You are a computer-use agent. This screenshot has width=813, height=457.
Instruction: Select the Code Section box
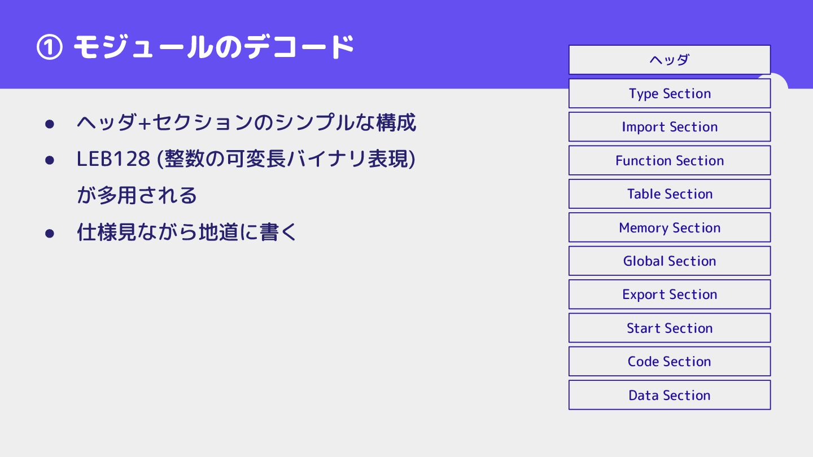670,361
